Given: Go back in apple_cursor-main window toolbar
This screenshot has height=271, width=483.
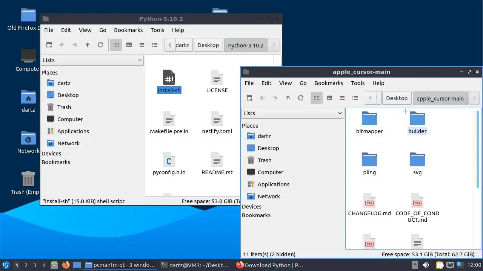Looking at the screenshot, I should point(262,98).
